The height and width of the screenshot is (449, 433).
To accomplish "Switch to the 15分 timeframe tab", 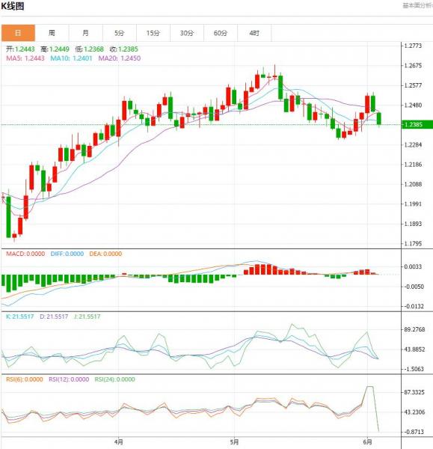I will (153, 33).
